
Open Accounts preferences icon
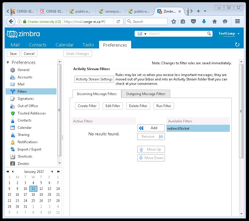point(13,77)
